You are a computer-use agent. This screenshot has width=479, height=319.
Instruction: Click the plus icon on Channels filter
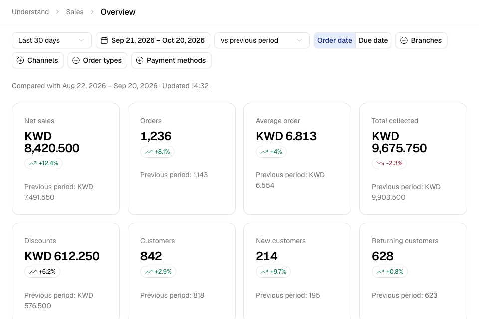(x=20, y=60)
